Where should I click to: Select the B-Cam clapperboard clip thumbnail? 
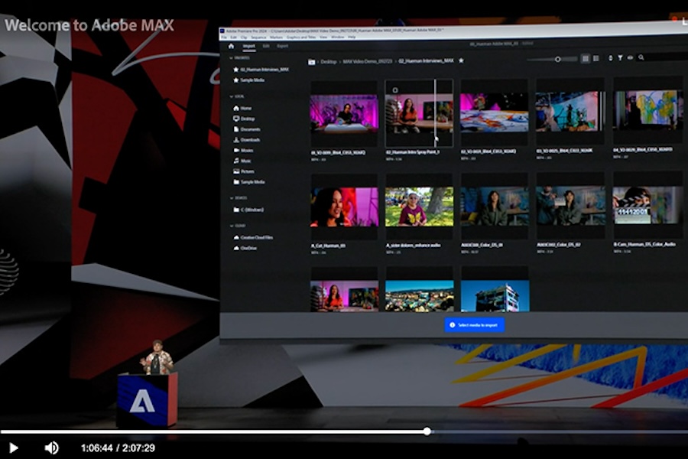[648, 204]
